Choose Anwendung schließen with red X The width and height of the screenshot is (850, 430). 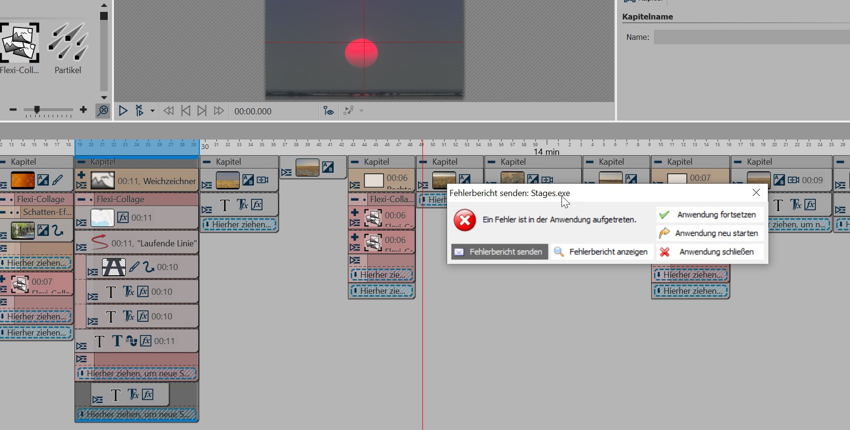tap(710, 252)
